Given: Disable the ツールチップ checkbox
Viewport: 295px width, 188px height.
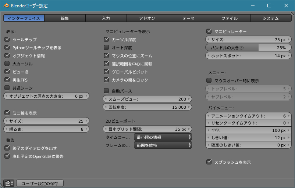Looking at the screenshot, I should [7, 39].
